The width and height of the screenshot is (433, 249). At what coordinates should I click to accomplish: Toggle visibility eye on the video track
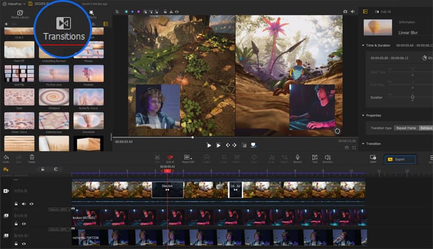click(31, 204)
